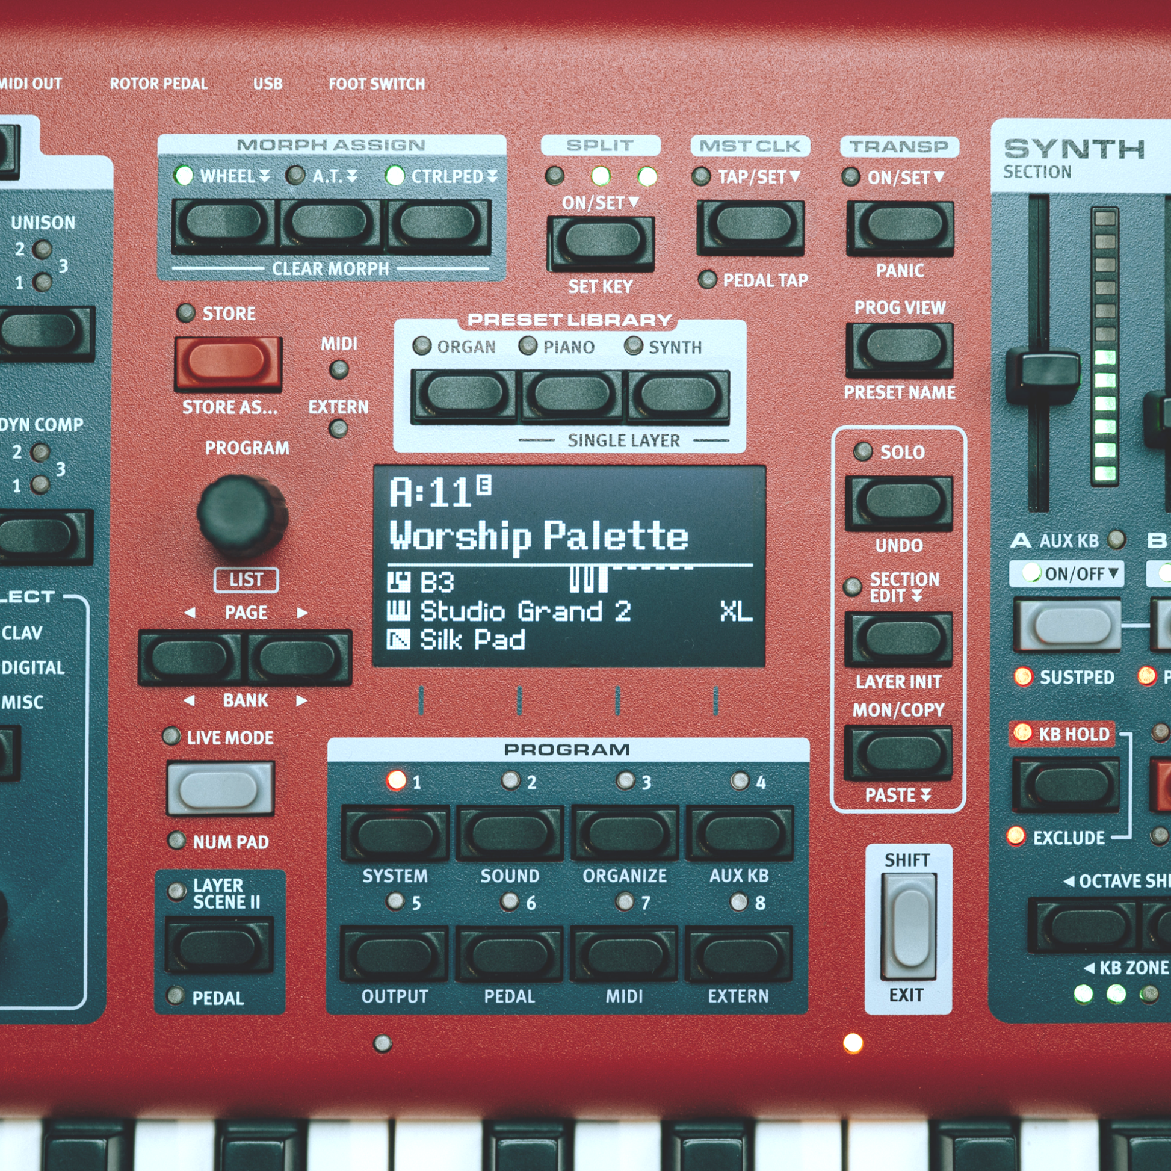Toggle the KB Hold button
The width and height of the screenshot is (1171, 1171).
[1065, 785]
